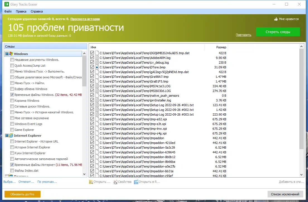Click the 'Свойства' properties icon
Screen dimensions: 308x202
point(115,182)
